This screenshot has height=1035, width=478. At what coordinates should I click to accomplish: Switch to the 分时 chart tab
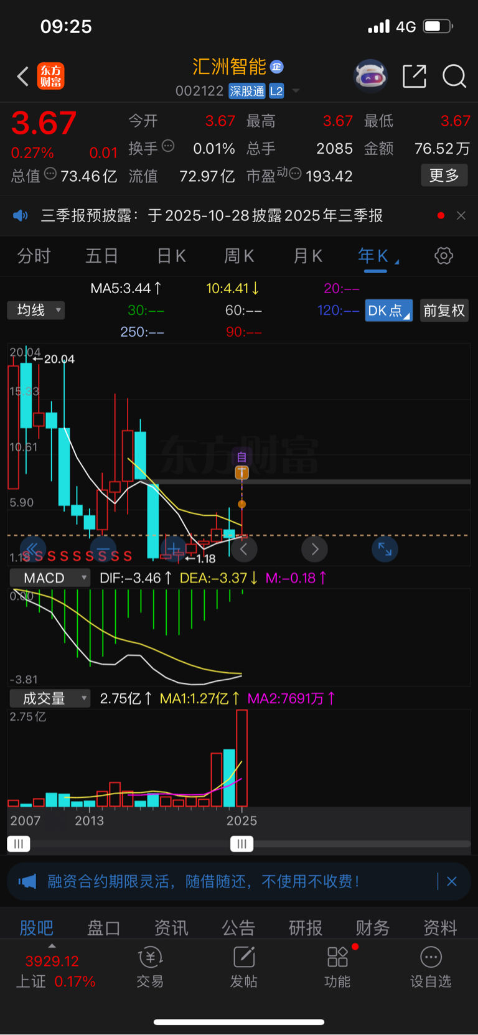34,256
